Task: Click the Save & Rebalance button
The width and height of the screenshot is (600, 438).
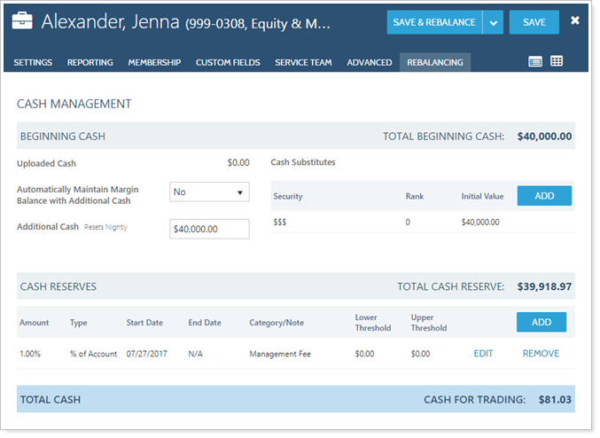Action: 434,22
